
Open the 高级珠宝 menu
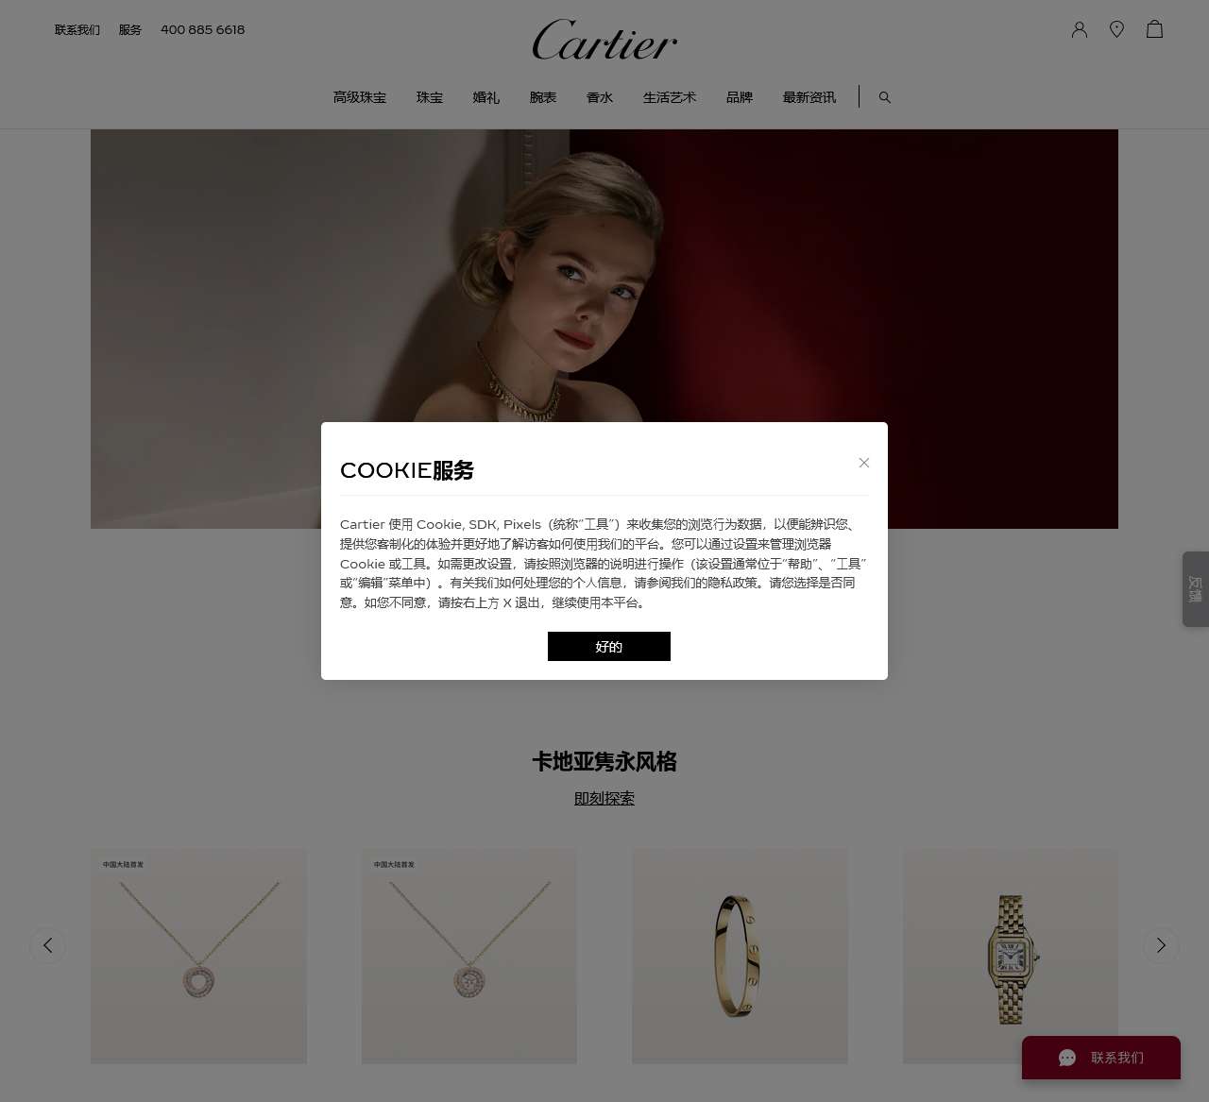[360, 97]
